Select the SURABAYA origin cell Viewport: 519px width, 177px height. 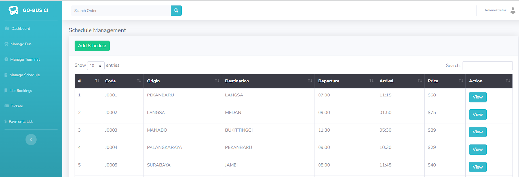[x=183, y=167]
